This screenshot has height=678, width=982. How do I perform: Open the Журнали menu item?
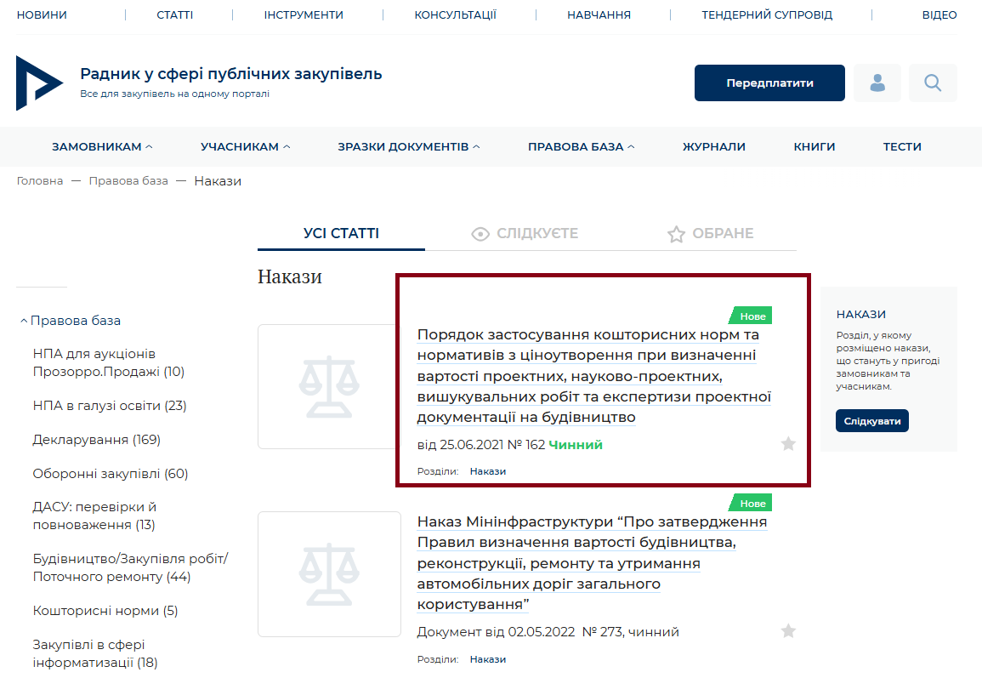[x=713, y=146]
